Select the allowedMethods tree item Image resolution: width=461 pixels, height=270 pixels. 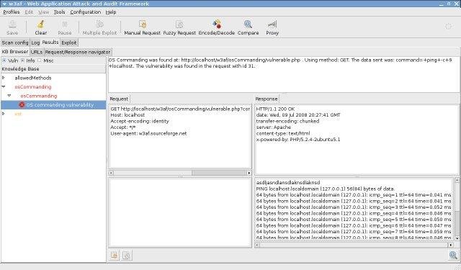[x=33, y=78]
